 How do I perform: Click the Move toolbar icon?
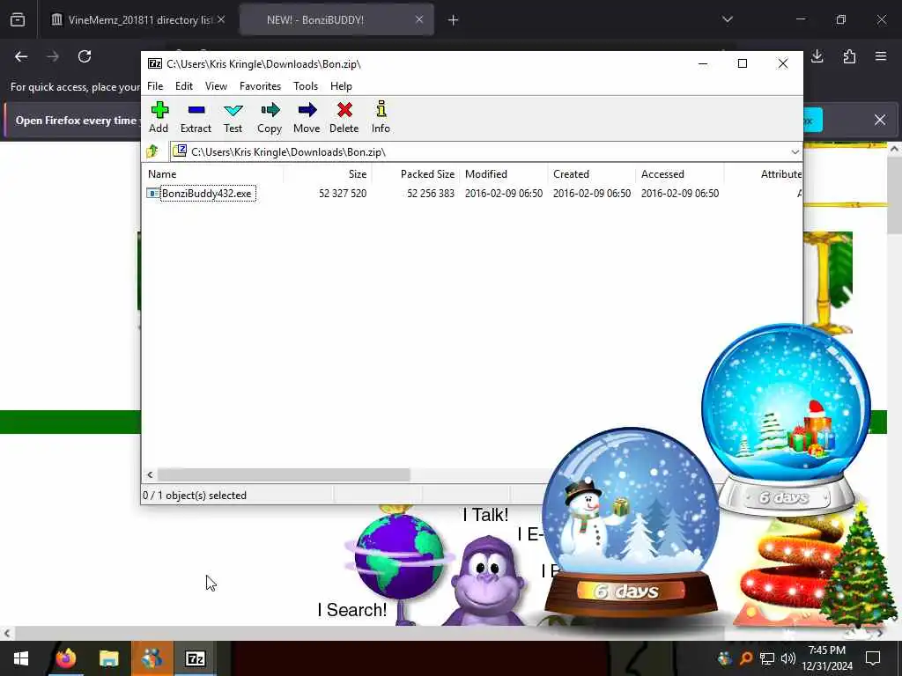(307, 117)
